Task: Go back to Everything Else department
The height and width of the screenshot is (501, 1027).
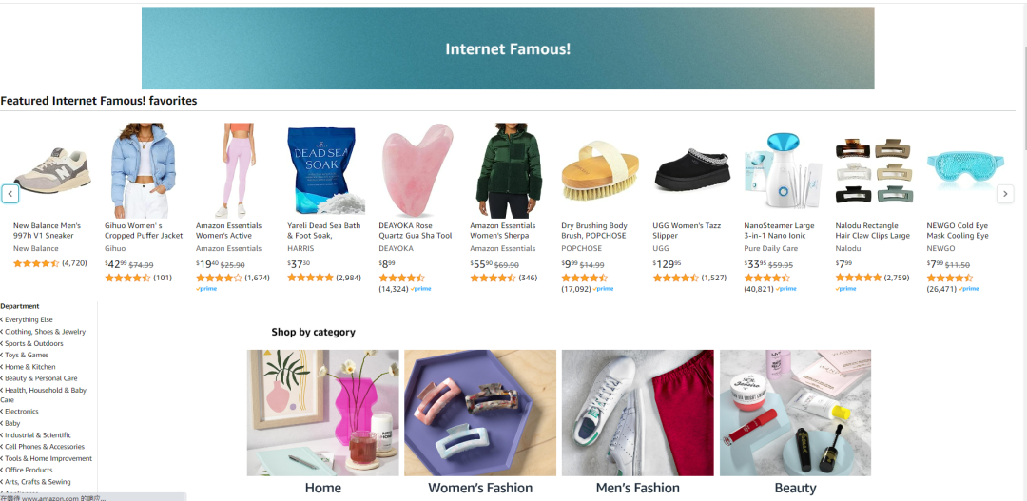Action: pos(29,320)
